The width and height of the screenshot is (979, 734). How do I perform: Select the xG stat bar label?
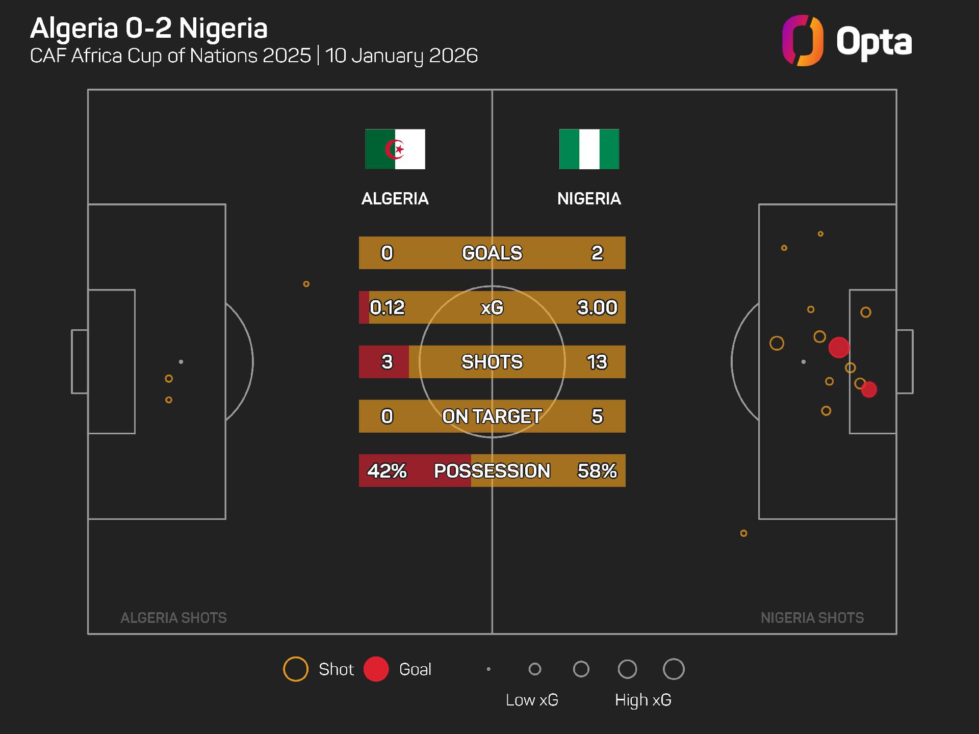(492, 307)
